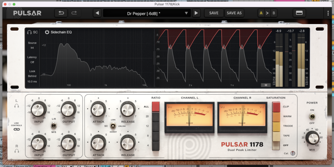This screenshot has width=334, height=167.
Task: Enable TAPE saturation mode
Action: click(x=276, y=136)
